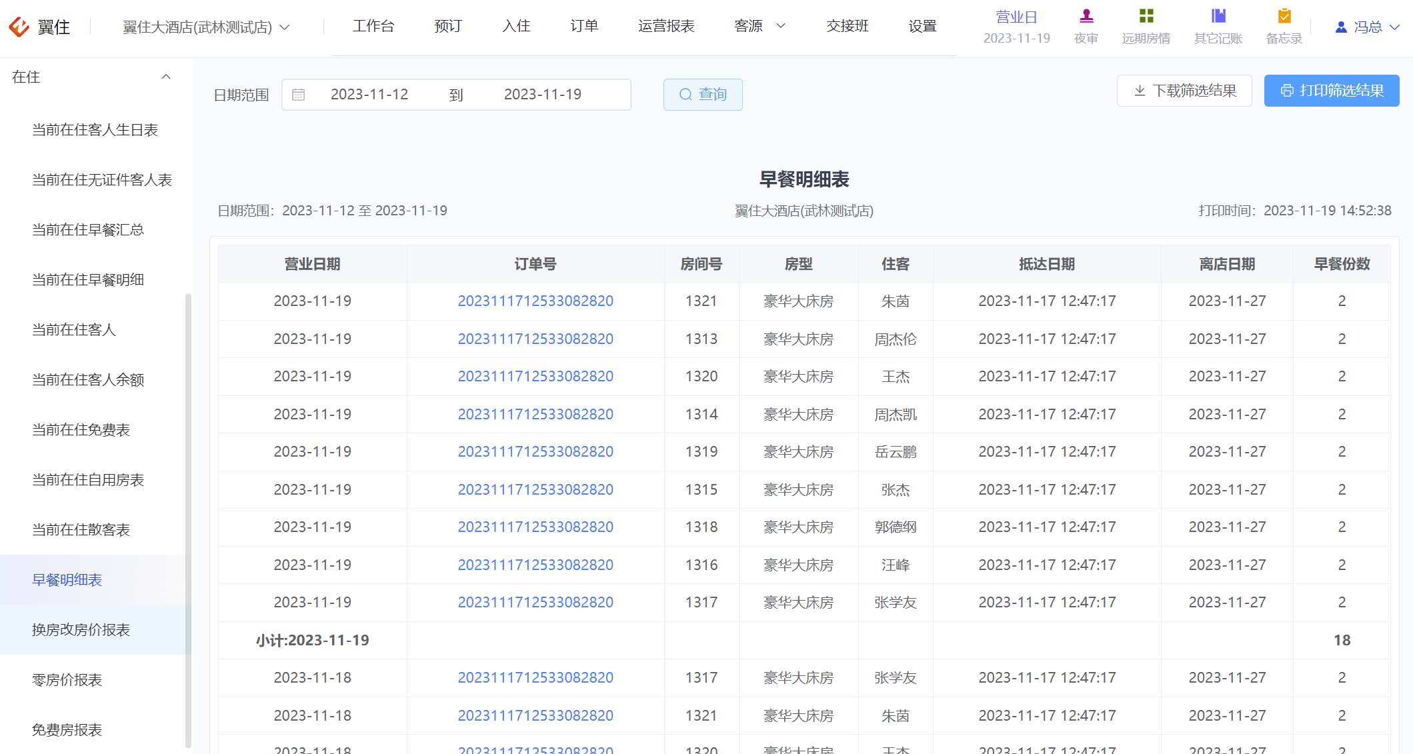Click the start date field 2023-11-12

tap(369, 95)
